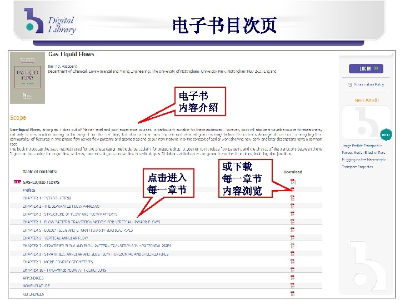
Task: Download PDF for GAS-LIQUID FLOWS full book
Action: 293,182
